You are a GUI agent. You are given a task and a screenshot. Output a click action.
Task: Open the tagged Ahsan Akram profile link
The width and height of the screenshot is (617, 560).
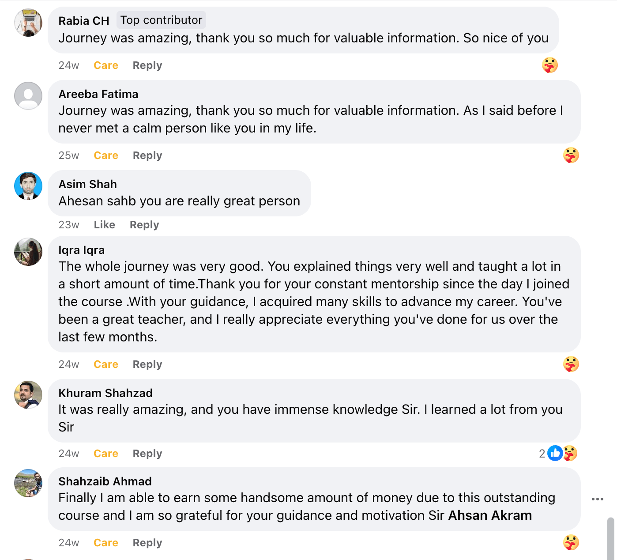point(490,515)
